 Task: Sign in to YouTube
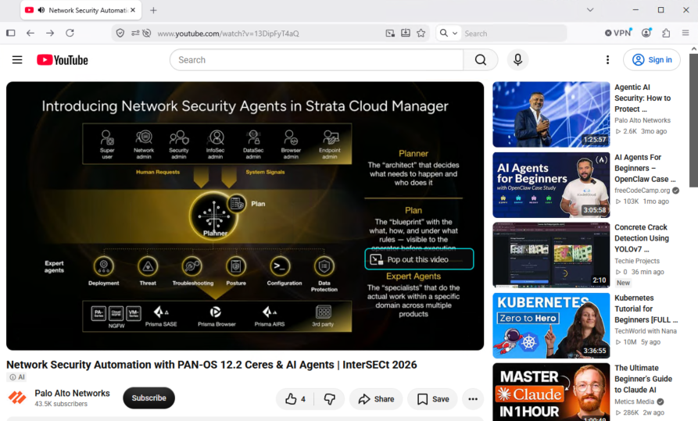(652, 59)
